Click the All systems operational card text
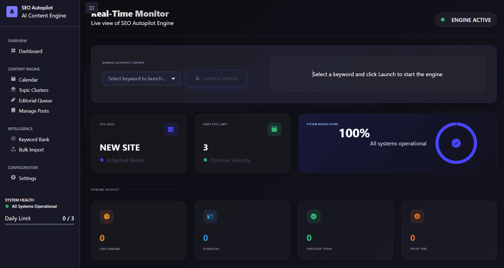This screenshot has height=268, width=504. [398, 143]
